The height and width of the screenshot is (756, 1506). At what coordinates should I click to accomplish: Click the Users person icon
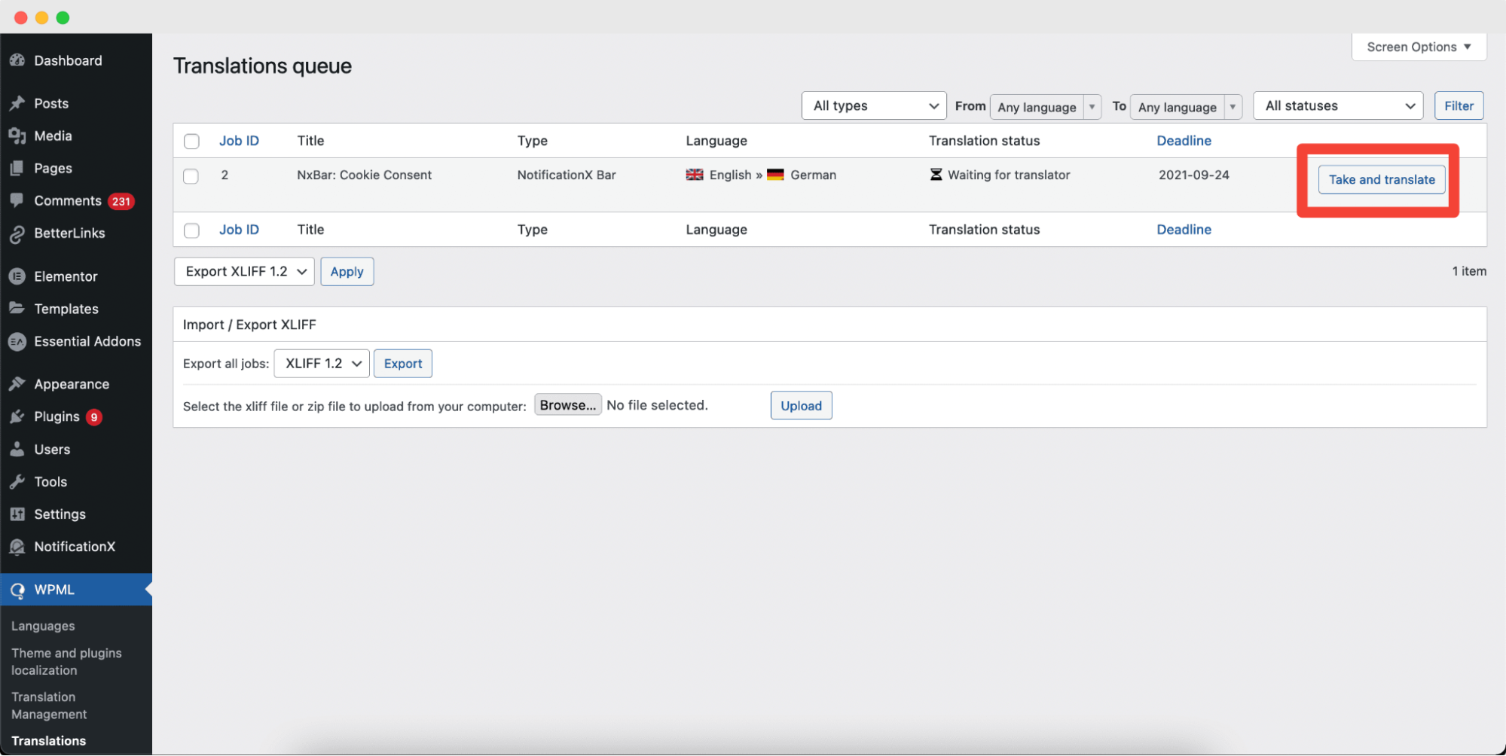pyautogui.click(x=17, y=449)
